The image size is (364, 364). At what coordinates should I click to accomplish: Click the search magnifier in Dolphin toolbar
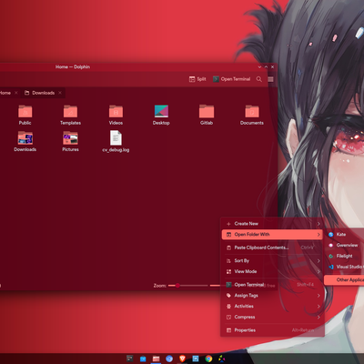(x=259, y=79)
